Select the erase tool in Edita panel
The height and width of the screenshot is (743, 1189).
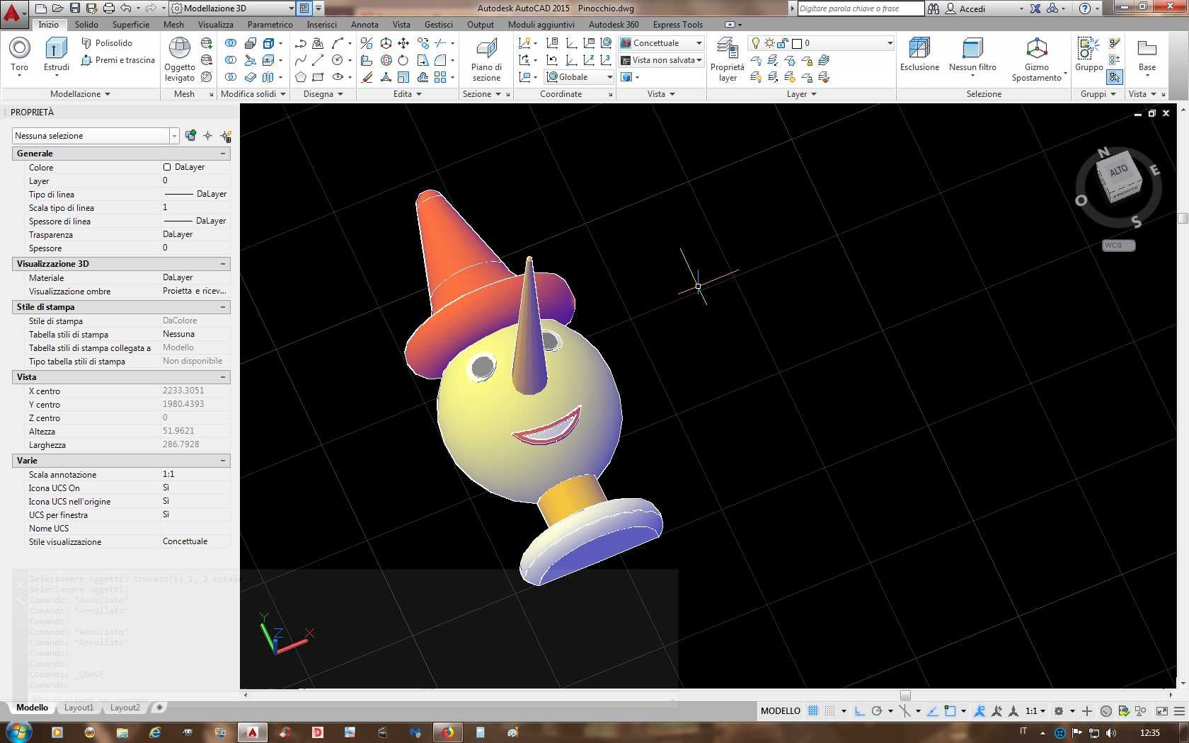(367, 77)
